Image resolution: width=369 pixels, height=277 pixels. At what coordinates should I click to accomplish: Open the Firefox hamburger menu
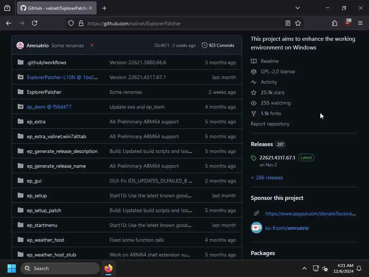coord(360,23)
